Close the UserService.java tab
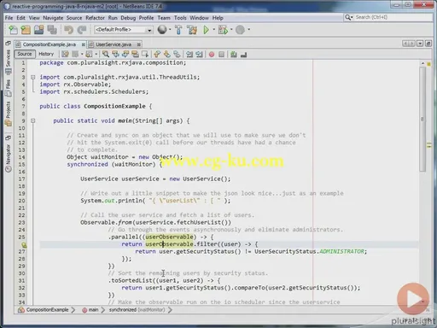This screenshot has width=437, height=328. click(138, 44)
